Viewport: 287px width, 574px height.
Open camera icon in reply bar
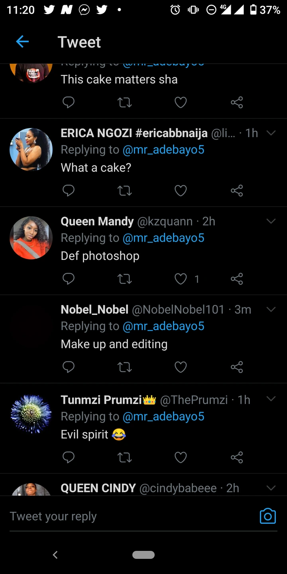[267, 516]
